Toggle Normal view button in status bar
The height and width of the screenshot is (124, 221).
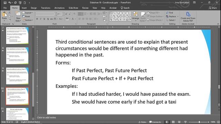167,122
